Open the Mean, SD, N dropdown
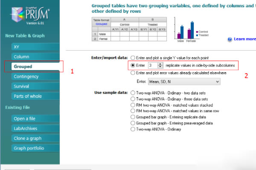The width and height of the screenshot is (256, 170). [184, 82]
